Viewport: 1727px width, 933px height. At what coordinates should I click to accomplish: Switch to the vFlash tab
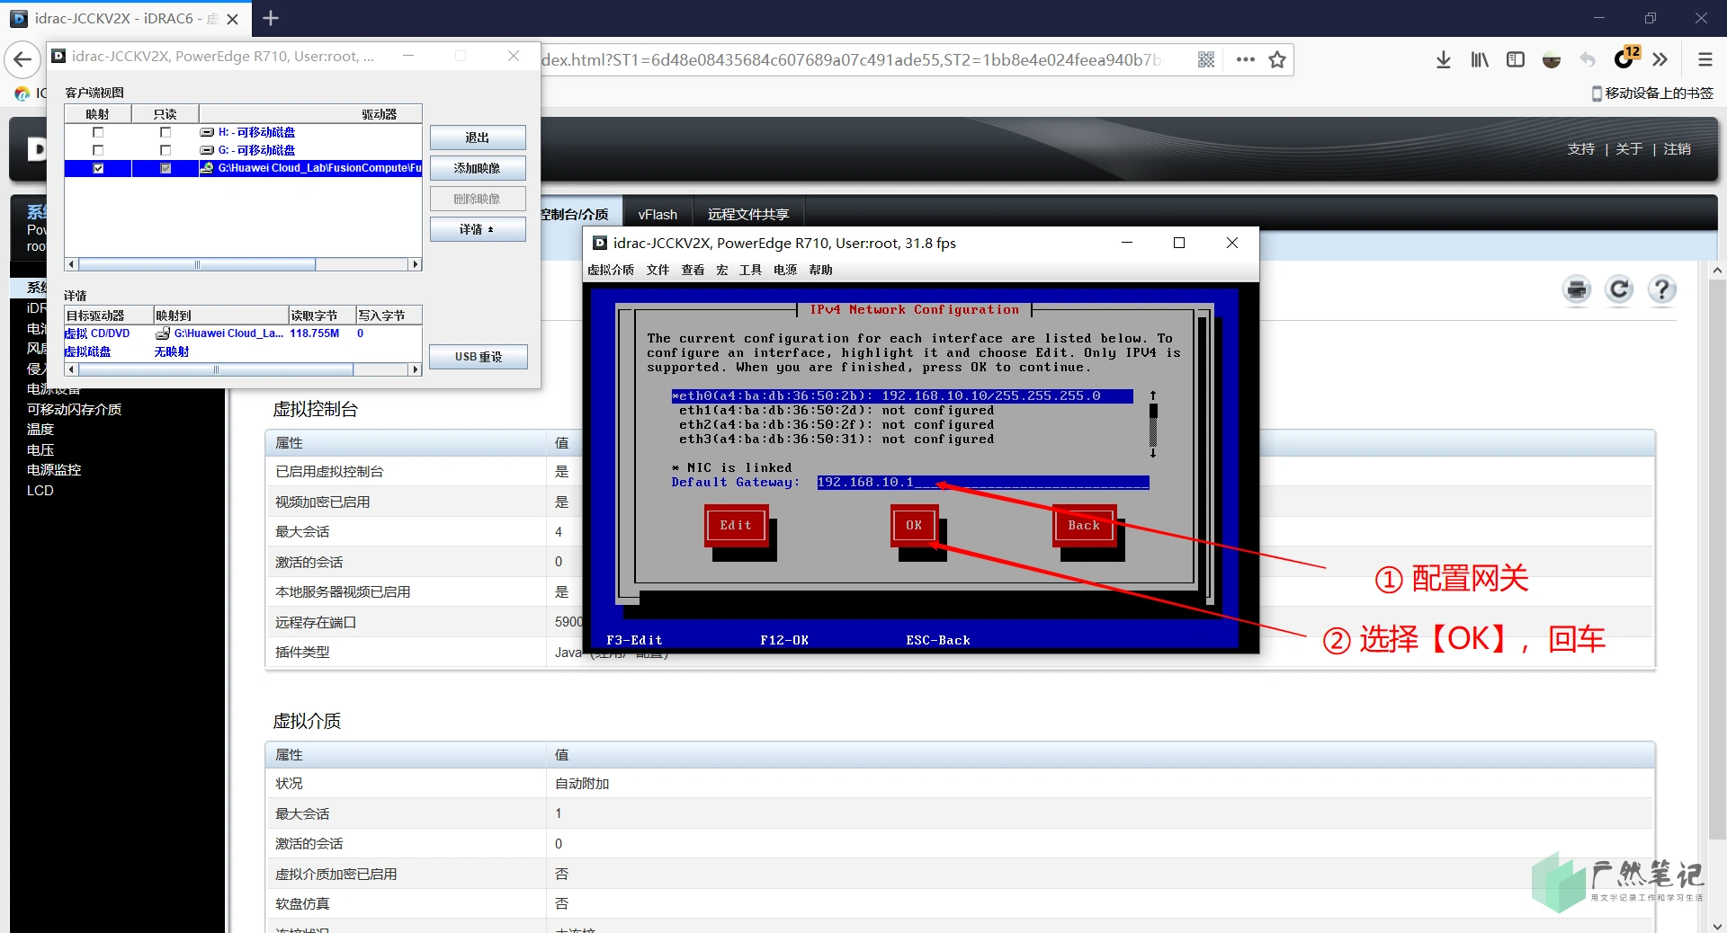(658, 215)
